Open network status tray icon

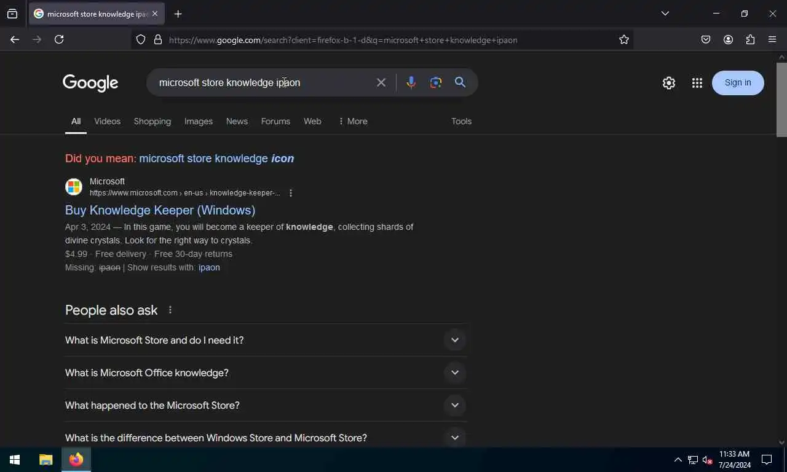coord(693,460)
